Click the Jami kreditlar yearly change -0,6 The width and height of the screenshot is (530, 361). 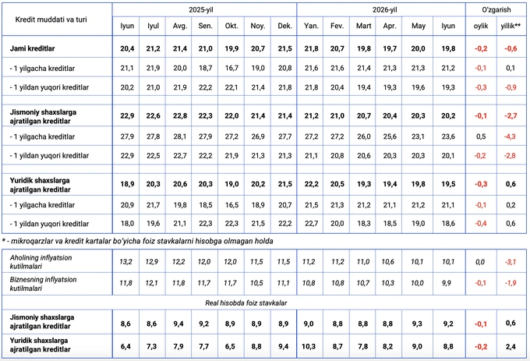click(x=511, y=48)
